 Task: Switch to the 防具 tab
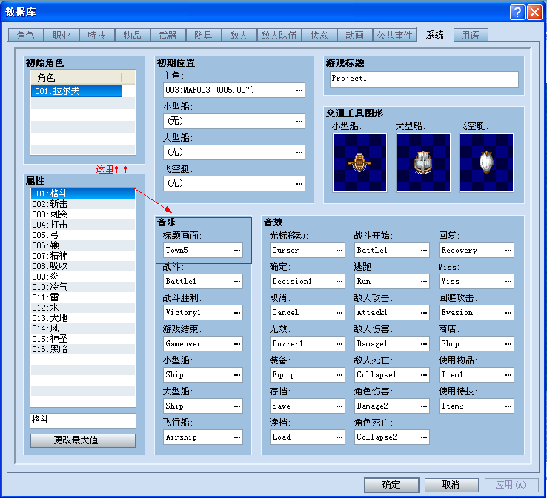tap(204, 36)
